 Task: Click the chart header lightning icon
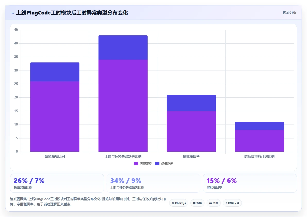[x=12, y=13]
